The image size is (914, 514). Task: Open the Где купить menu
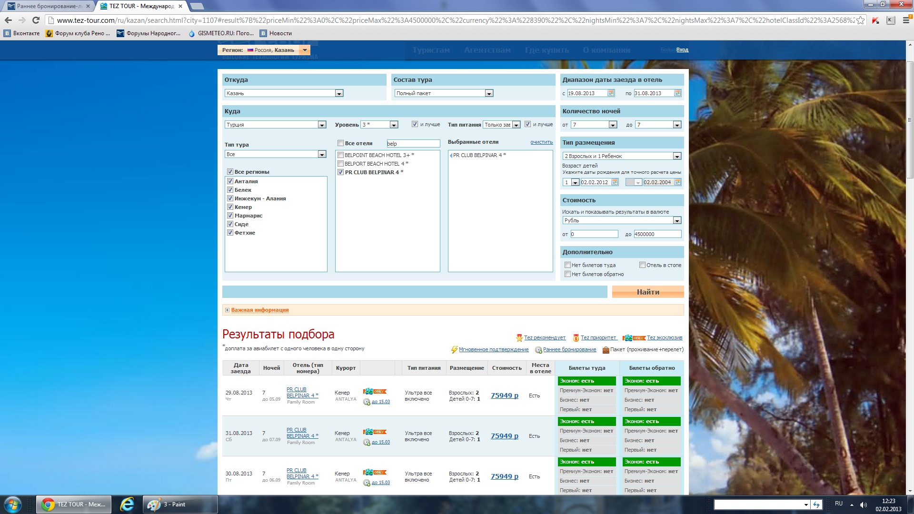click(547, 50)
